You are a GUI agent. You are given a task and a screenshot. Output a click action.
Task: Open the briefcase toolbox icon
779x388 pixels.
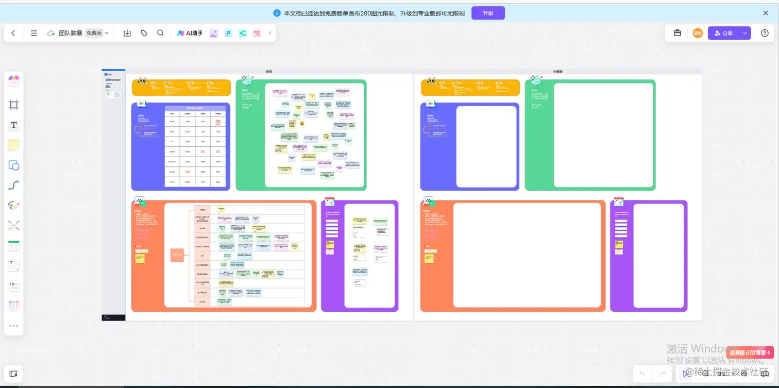point(678,33)
